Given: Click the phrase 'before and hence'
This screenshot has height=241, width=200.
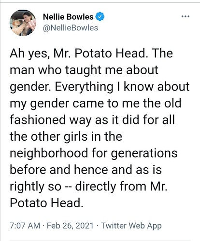Looking at the screenshot, I should tap(59, 170).
